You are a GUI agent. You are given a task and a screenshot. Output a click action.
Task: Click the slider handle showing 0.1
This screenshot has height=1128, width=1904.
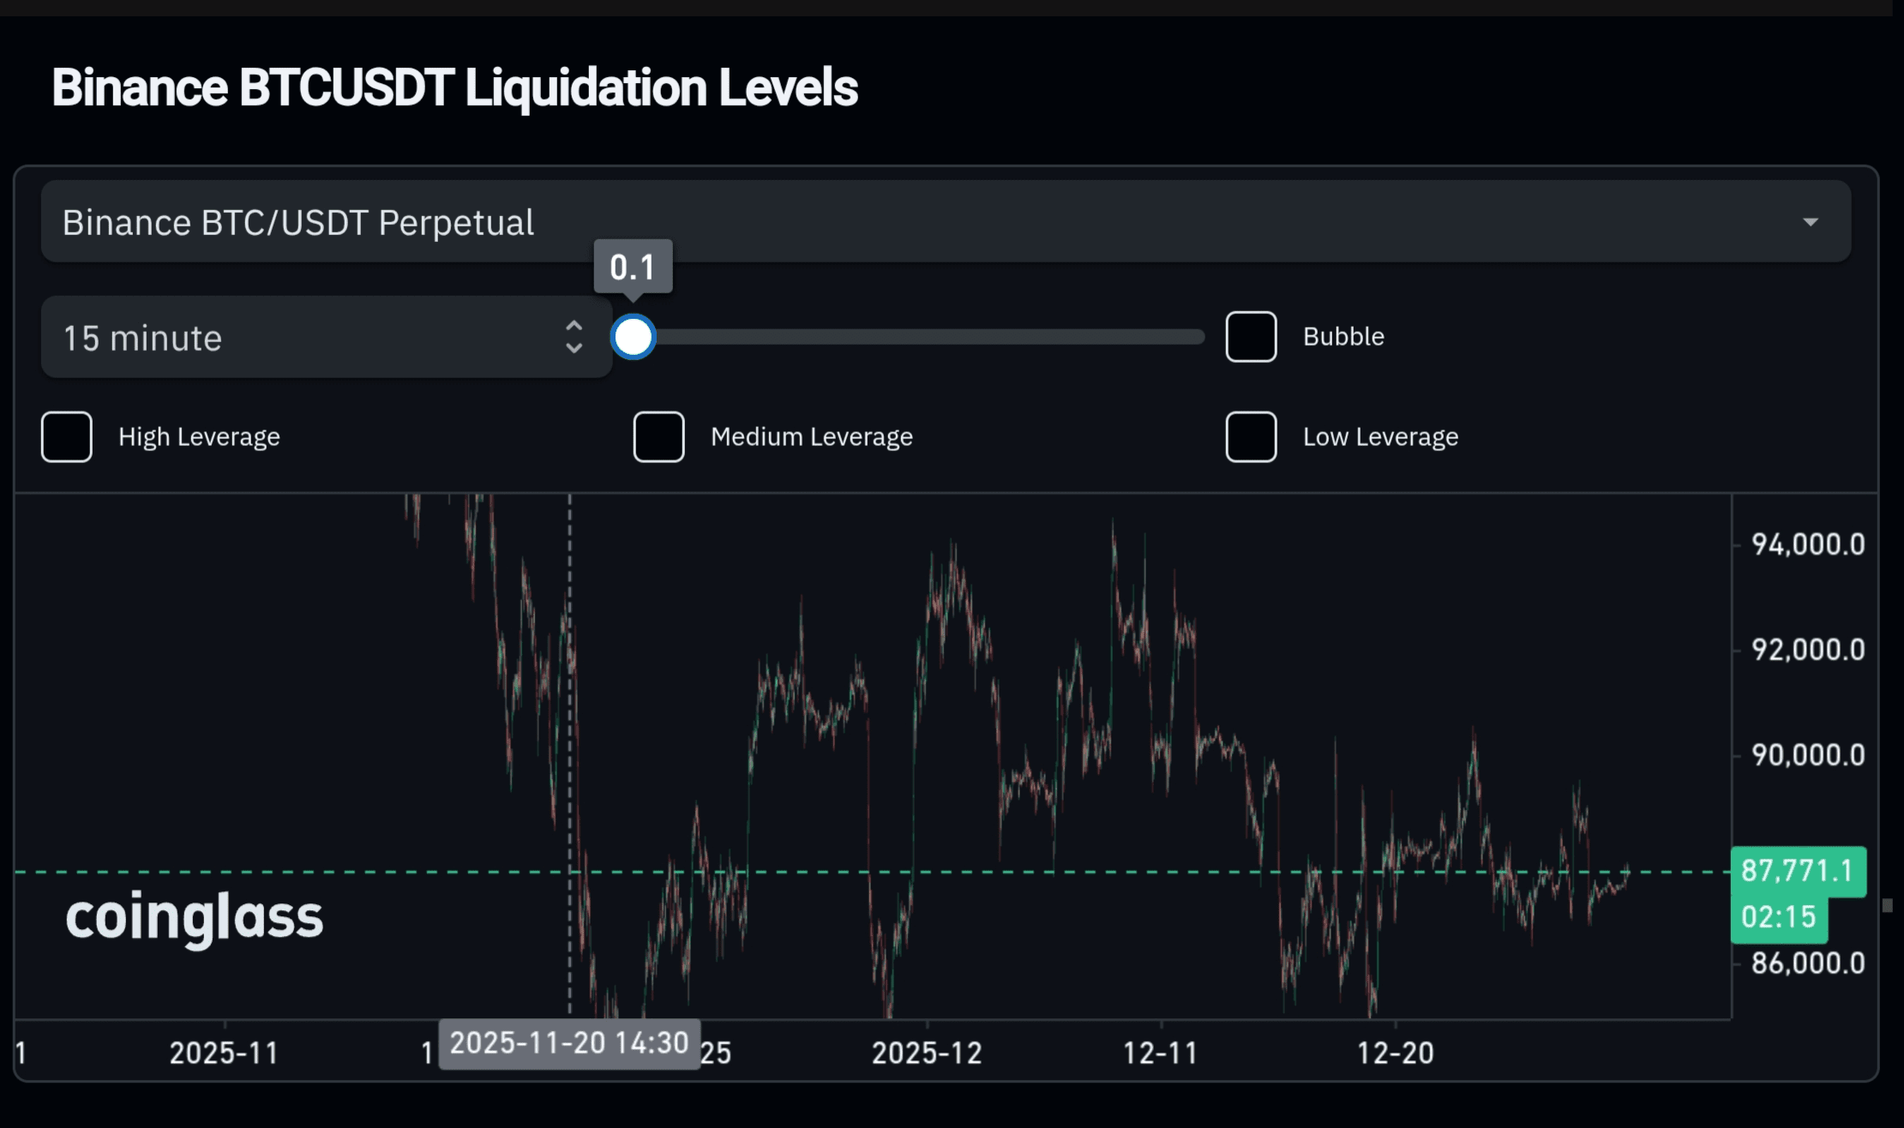(x=633, y=337)
